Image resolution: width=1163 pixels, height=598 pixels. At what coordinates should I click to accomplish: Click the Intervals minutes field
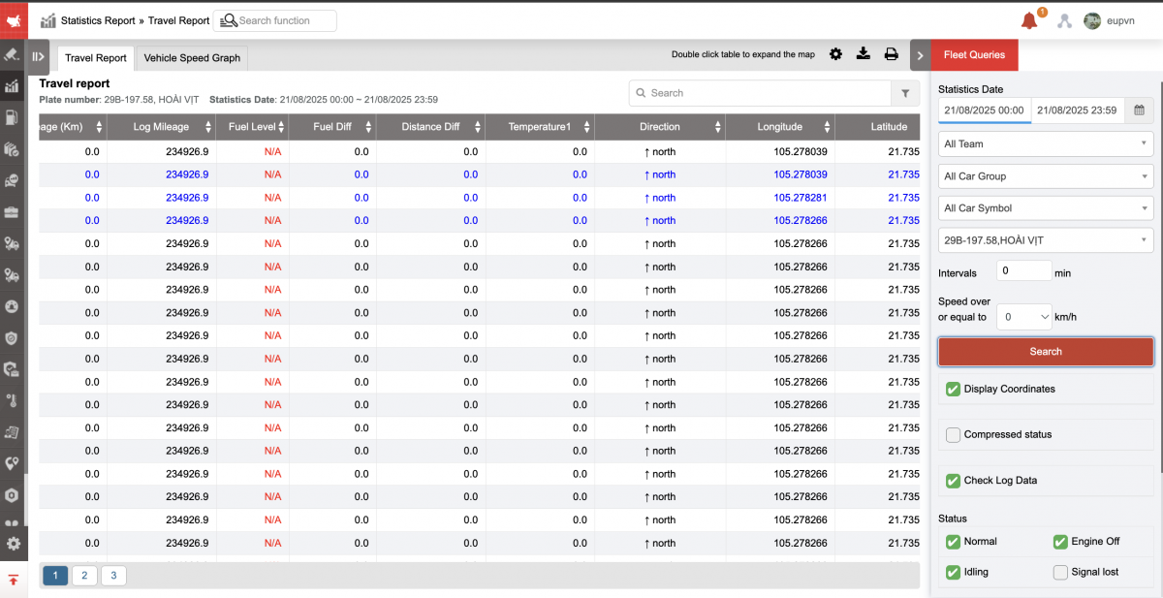[1024, 271]
